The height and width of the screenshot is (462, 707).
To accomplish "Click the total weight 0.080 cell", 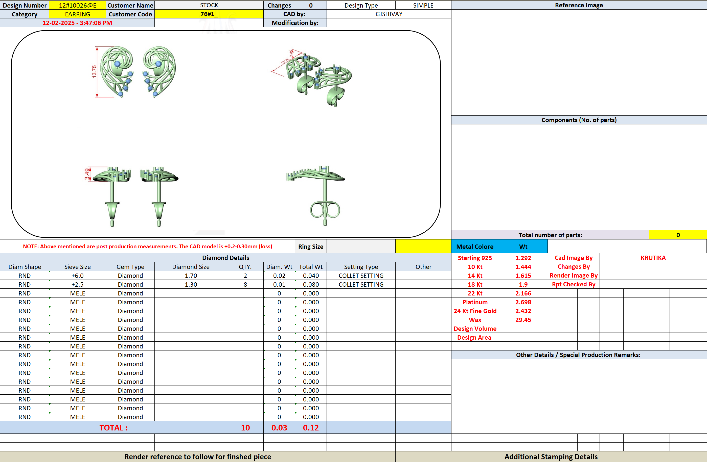I will click(311, 284).
